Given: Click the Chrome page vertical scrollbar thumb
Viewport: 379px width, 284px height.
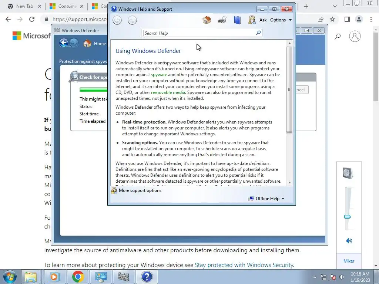Looking at the screenshot, I should (x=376, y=67).
